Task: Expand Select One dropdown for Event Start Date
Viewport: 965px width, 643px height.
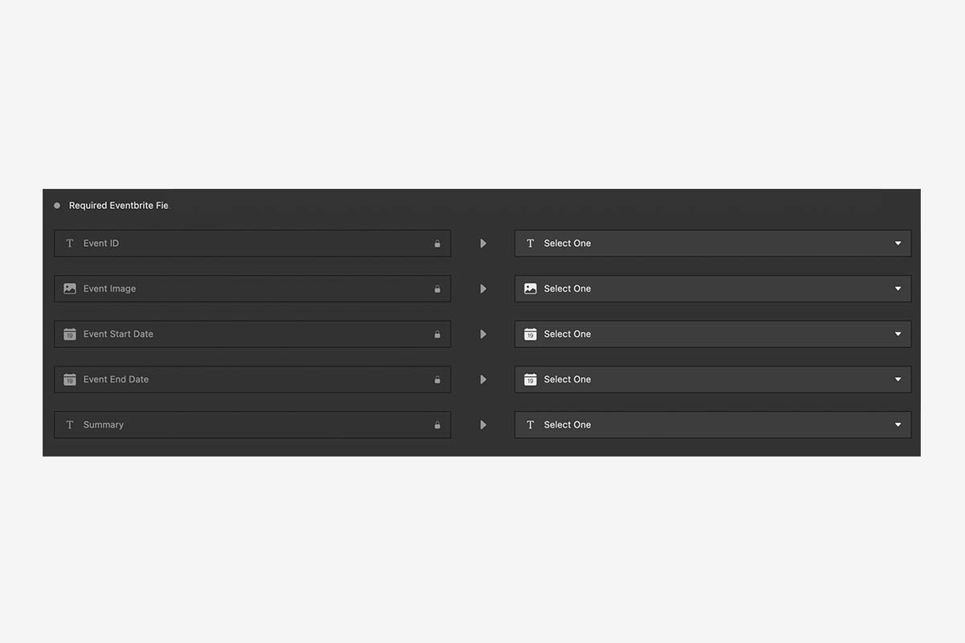Action: tap(712, 334)
